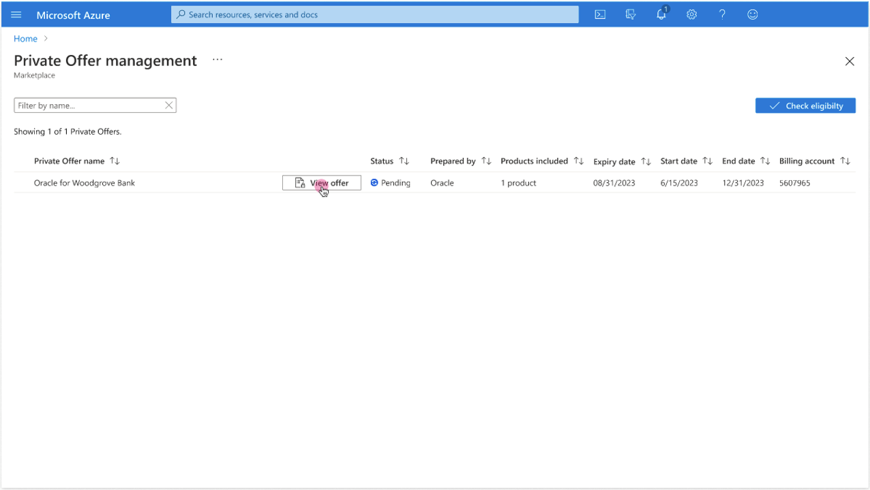Click the Filter by name field
Viewport: 870px width, 490px height.
click(82, 105)
